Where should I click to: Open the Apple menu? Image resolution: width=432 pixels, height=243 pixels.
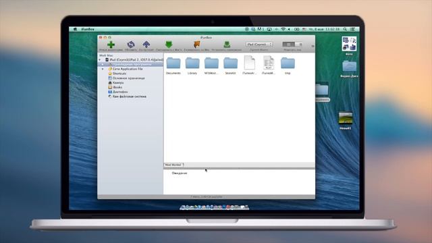point(75,29)
